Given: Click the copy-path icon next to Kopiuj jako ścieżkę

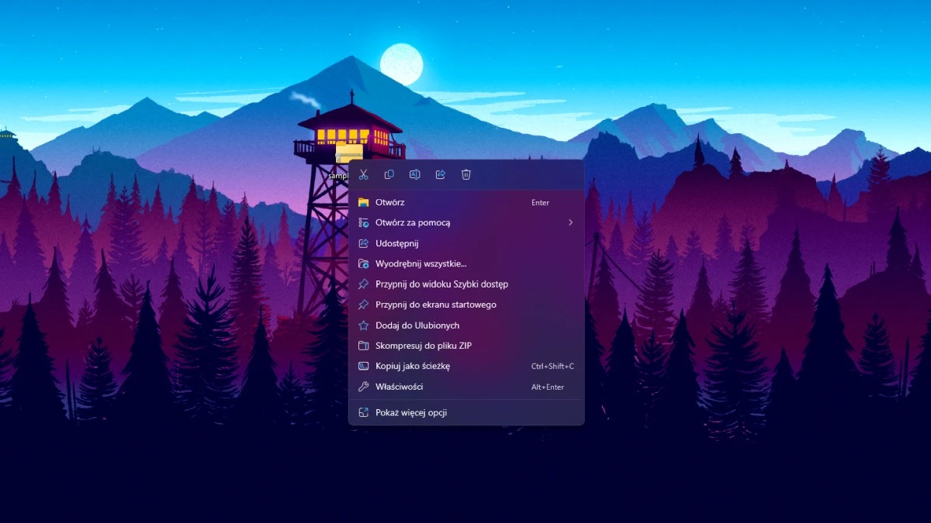Looking at the screenshot, I should [364, 366].
